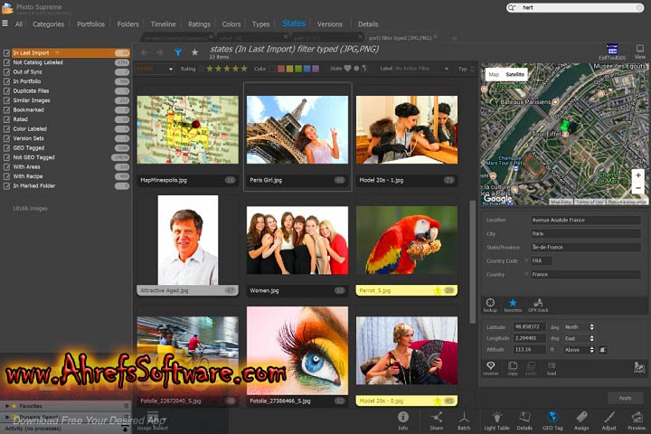Open the ExifToolGUI icon
651x434 pixels.
(612, 52)
